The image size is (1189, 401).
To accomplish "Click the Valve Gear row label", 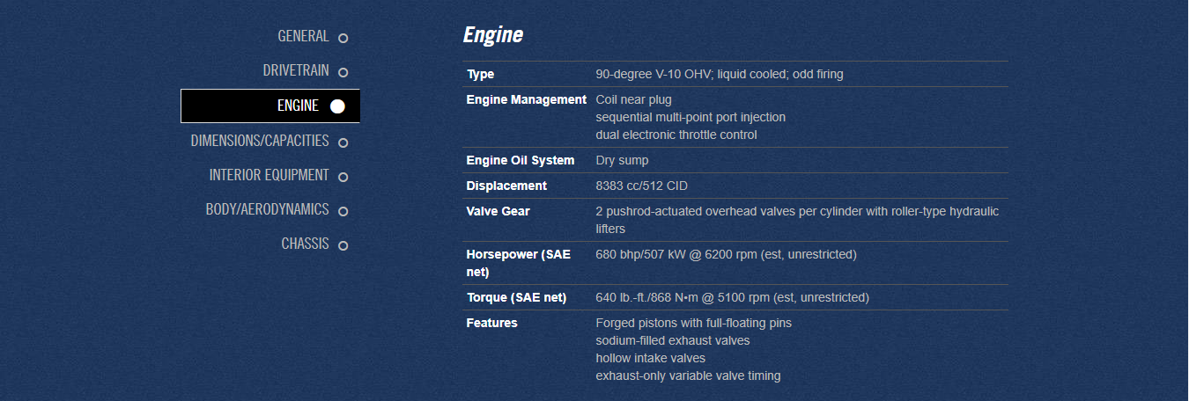I will 498,212.
